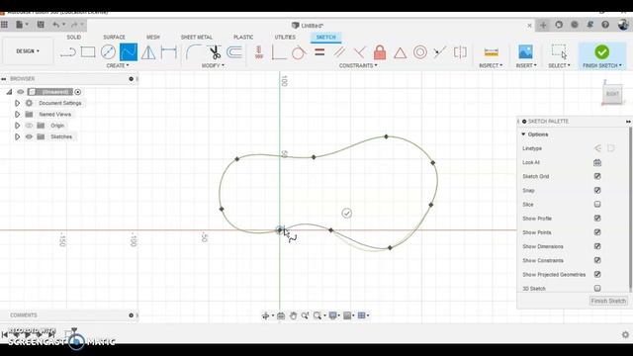Viewport: 633px width, 356px height.
Task: Toggle the Snap checkbox
Action: coord(597,190)
